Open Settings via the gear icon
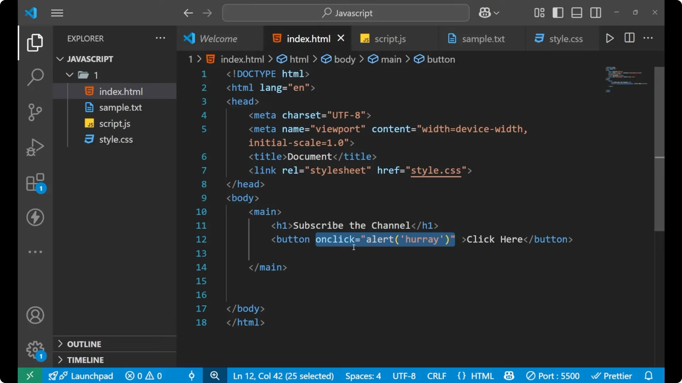This screenshot has width=682, height=383. click(x=34, y=349)
